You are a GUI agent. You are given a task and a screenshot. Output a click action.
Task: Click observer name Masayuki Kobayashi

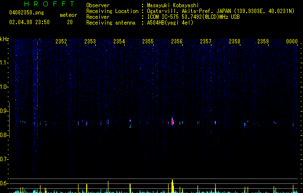173,5
